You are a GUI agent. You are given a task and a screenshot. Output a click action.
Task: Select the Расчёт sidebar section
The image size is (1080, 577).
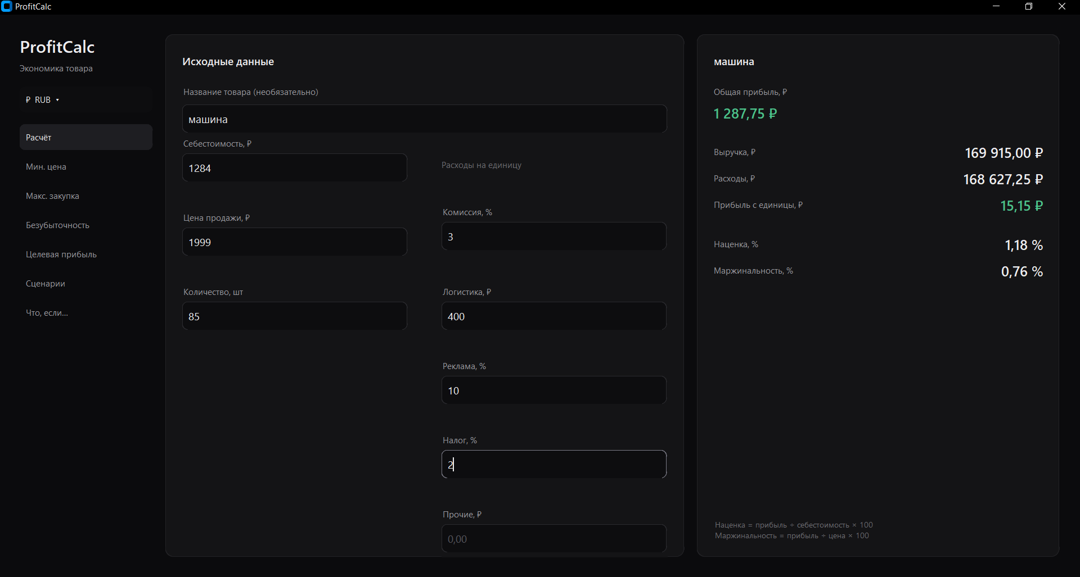click(x=86, y=137)
